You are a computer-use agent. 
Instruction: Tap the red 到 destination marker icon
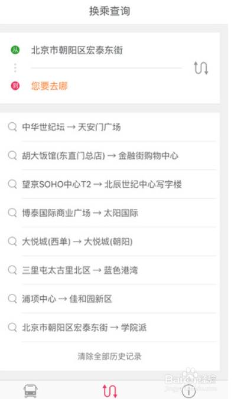[x=15, y=86]
